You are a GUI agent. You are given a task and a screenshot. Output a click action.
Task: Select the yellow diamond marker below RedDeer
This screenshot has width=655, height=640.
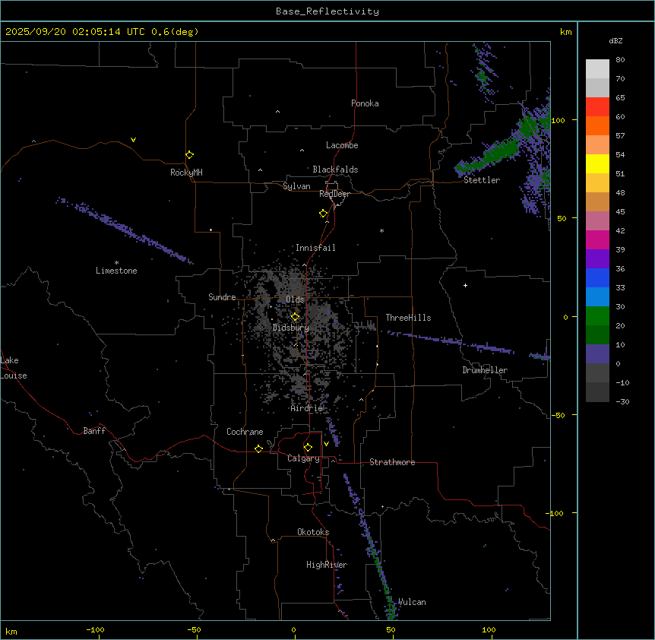click(x=324, y=214)
